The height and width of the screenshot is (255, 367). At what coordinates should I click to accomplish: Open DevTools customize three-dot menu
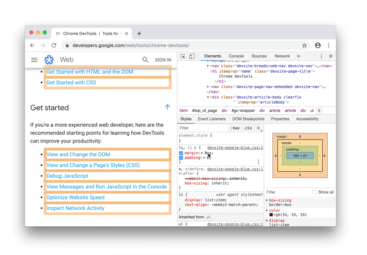(321, 56)
